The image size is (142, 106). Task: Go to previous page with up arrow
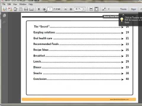[39, 9]
